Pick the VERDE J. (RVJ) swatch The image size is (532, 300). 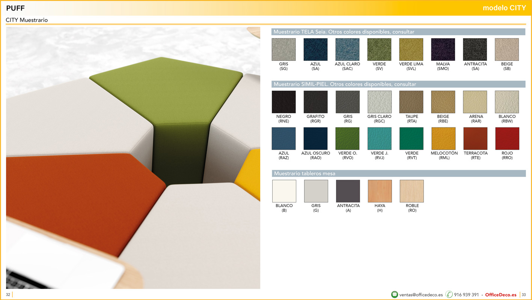pos(380,139)
